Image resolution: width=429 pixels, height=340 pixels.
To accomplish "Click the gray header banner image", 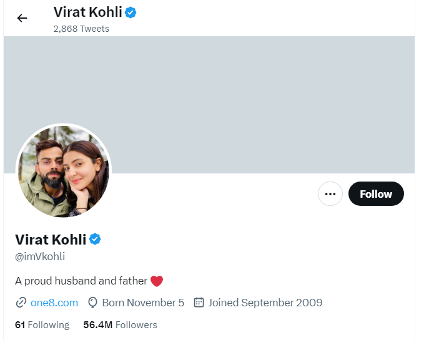I will pyautogui.click(x=250, y=94).
